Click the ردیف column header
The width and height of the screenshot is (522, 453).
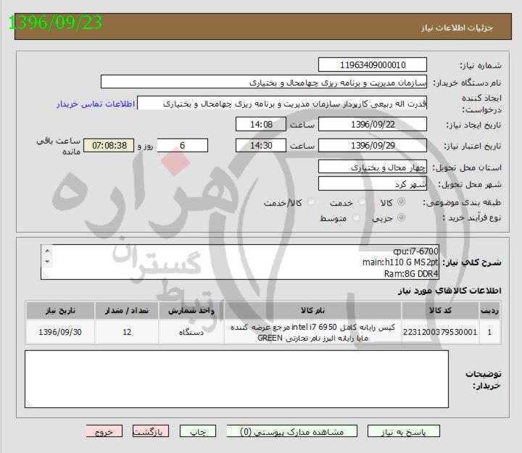coord(489,310)
